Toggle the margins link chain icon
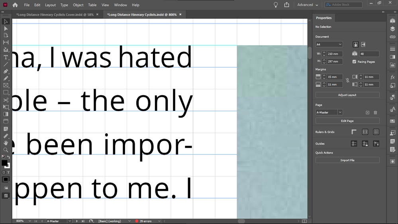Viewport: 398px width, 224px height. pyautogui.click(x=347, y=81)
